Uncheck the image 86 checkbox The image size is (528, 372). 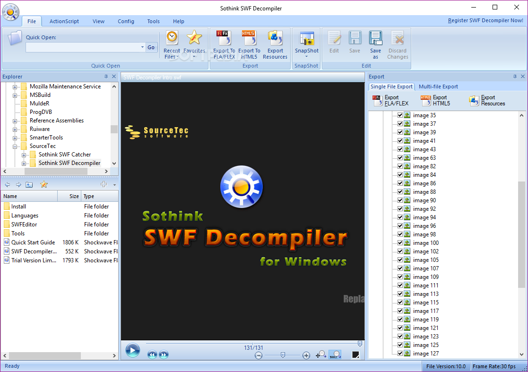pyautogui.click(x=400, y=183)
